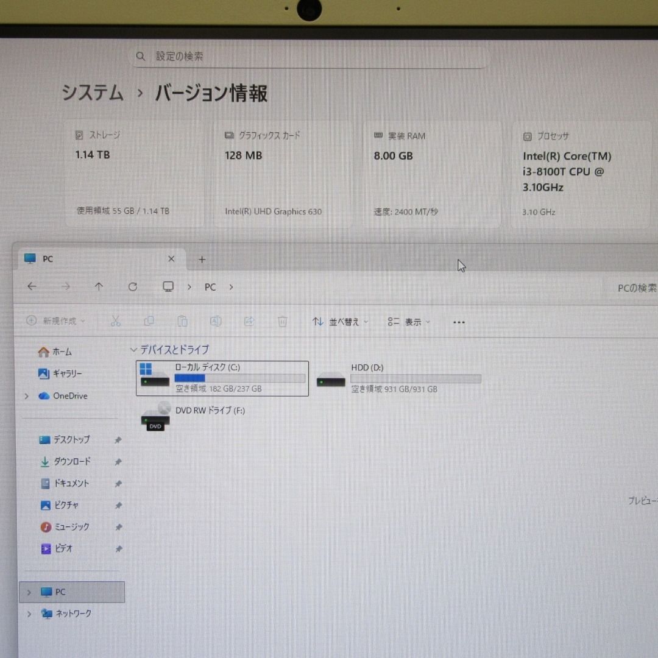
Task: Click the Paste icon
Action: pyautogui.click(x=182, y=321)
